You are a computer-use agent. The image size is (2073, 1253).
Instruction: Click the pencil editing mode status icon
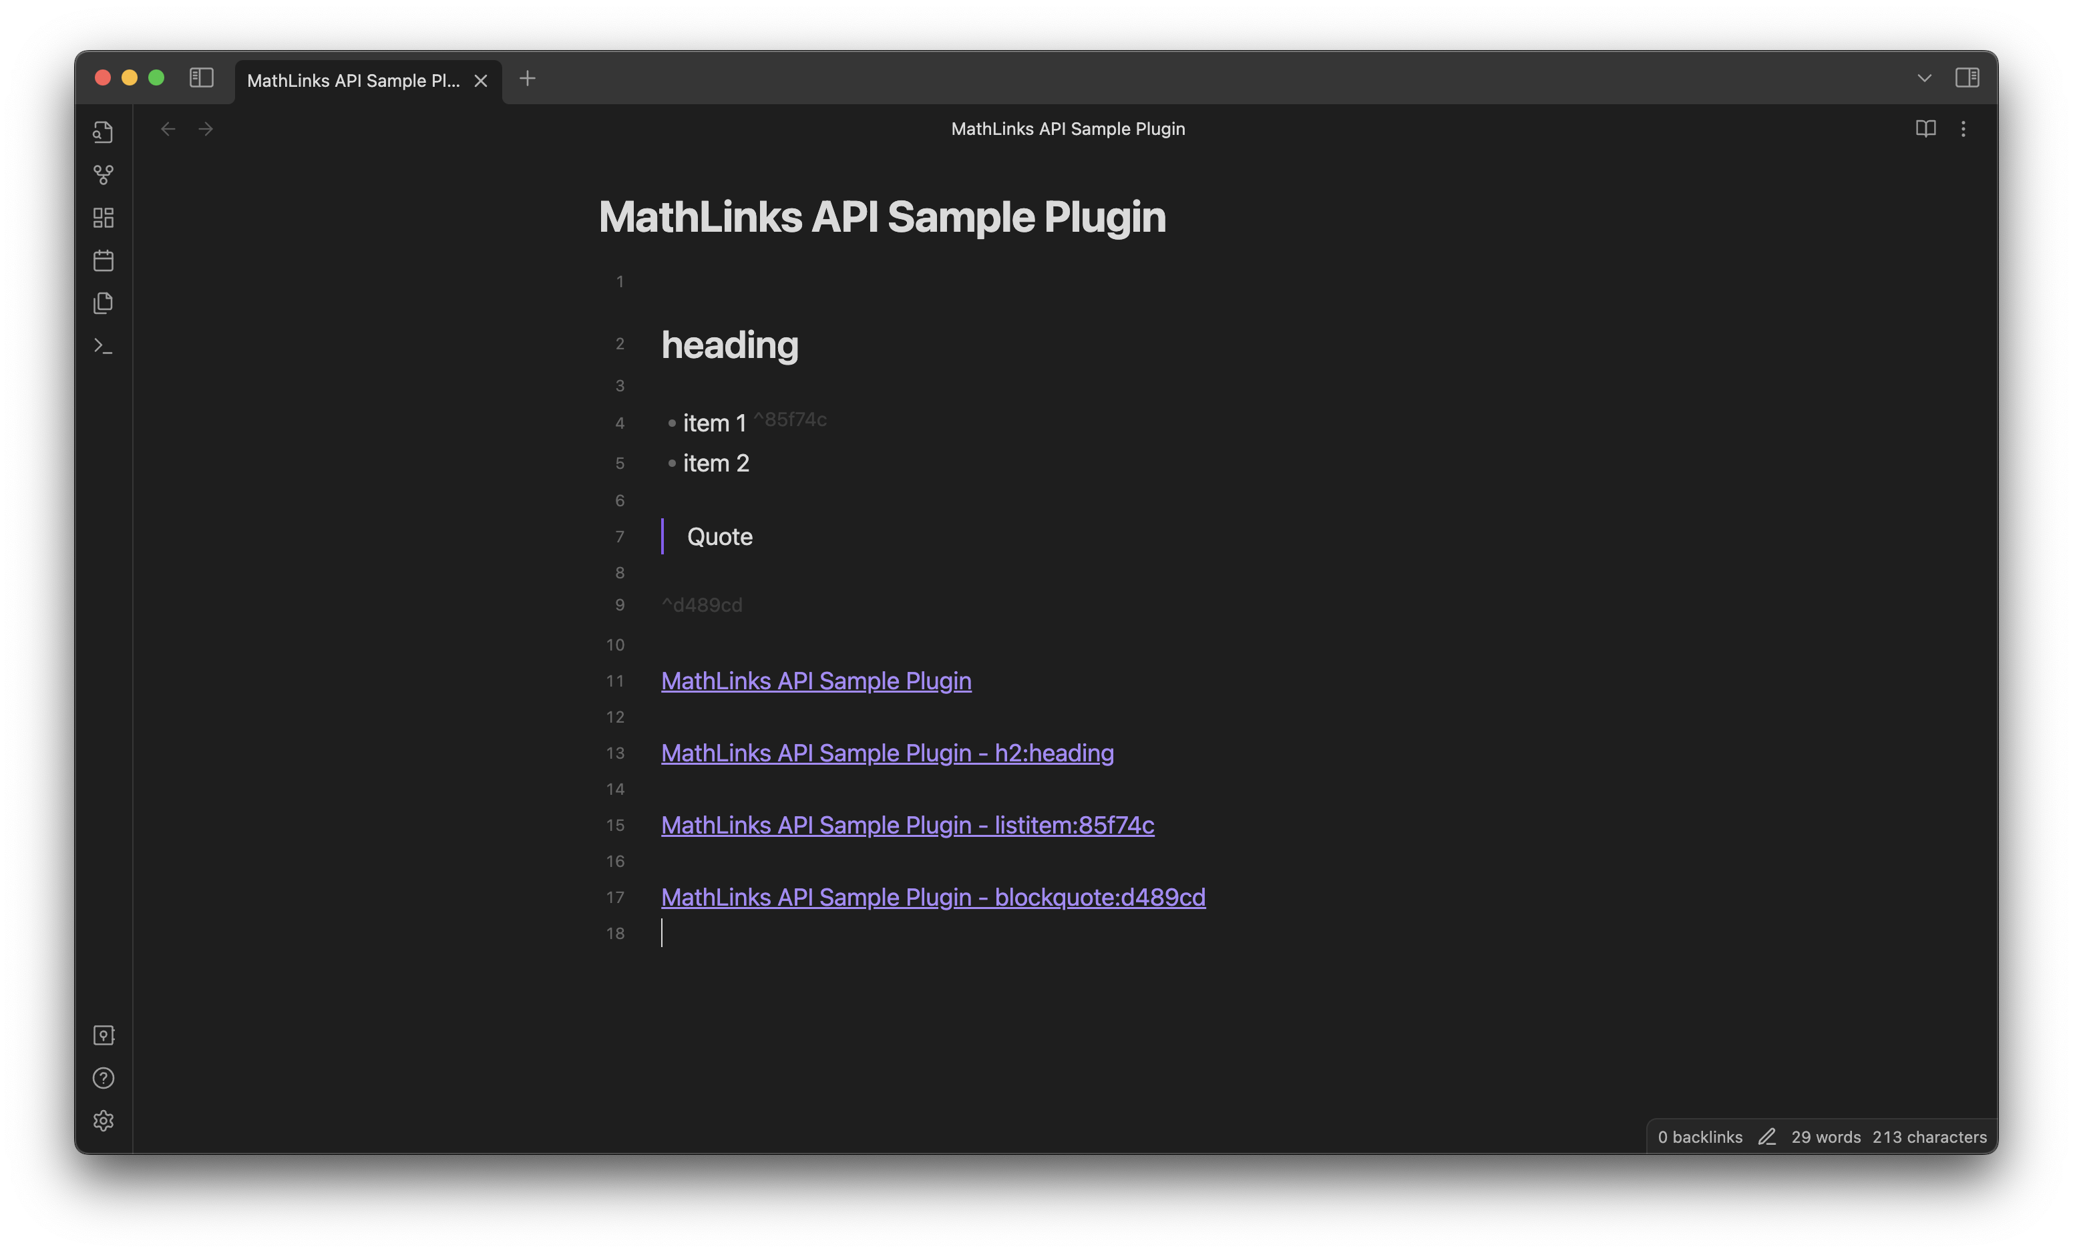point(1766,1137)
